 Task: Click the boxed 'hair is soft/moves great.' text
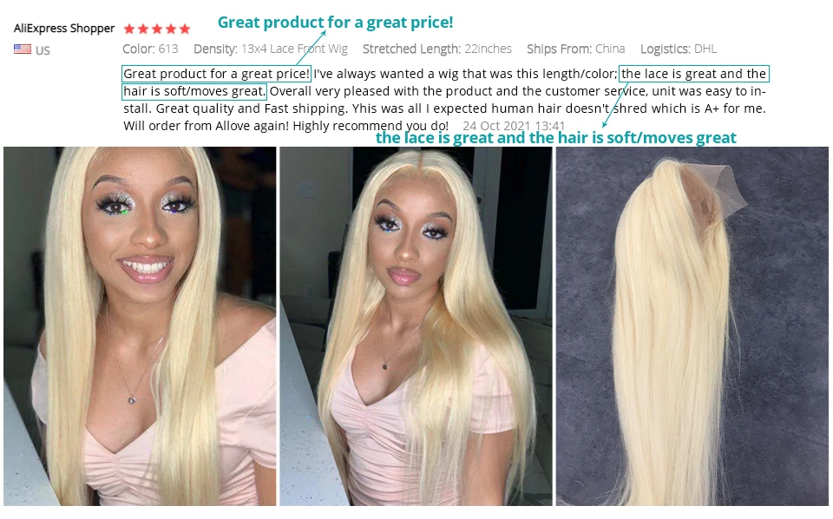pos(193,91)
